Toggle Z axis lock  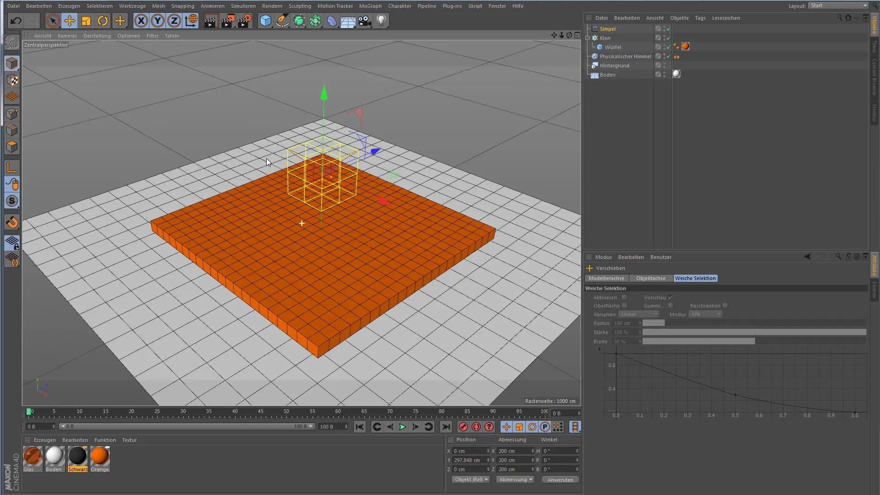coord(174,21)
